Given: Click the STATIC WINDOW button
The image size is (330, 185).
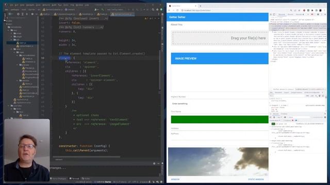Looking at the screenshot, I should tap(256, 179).
